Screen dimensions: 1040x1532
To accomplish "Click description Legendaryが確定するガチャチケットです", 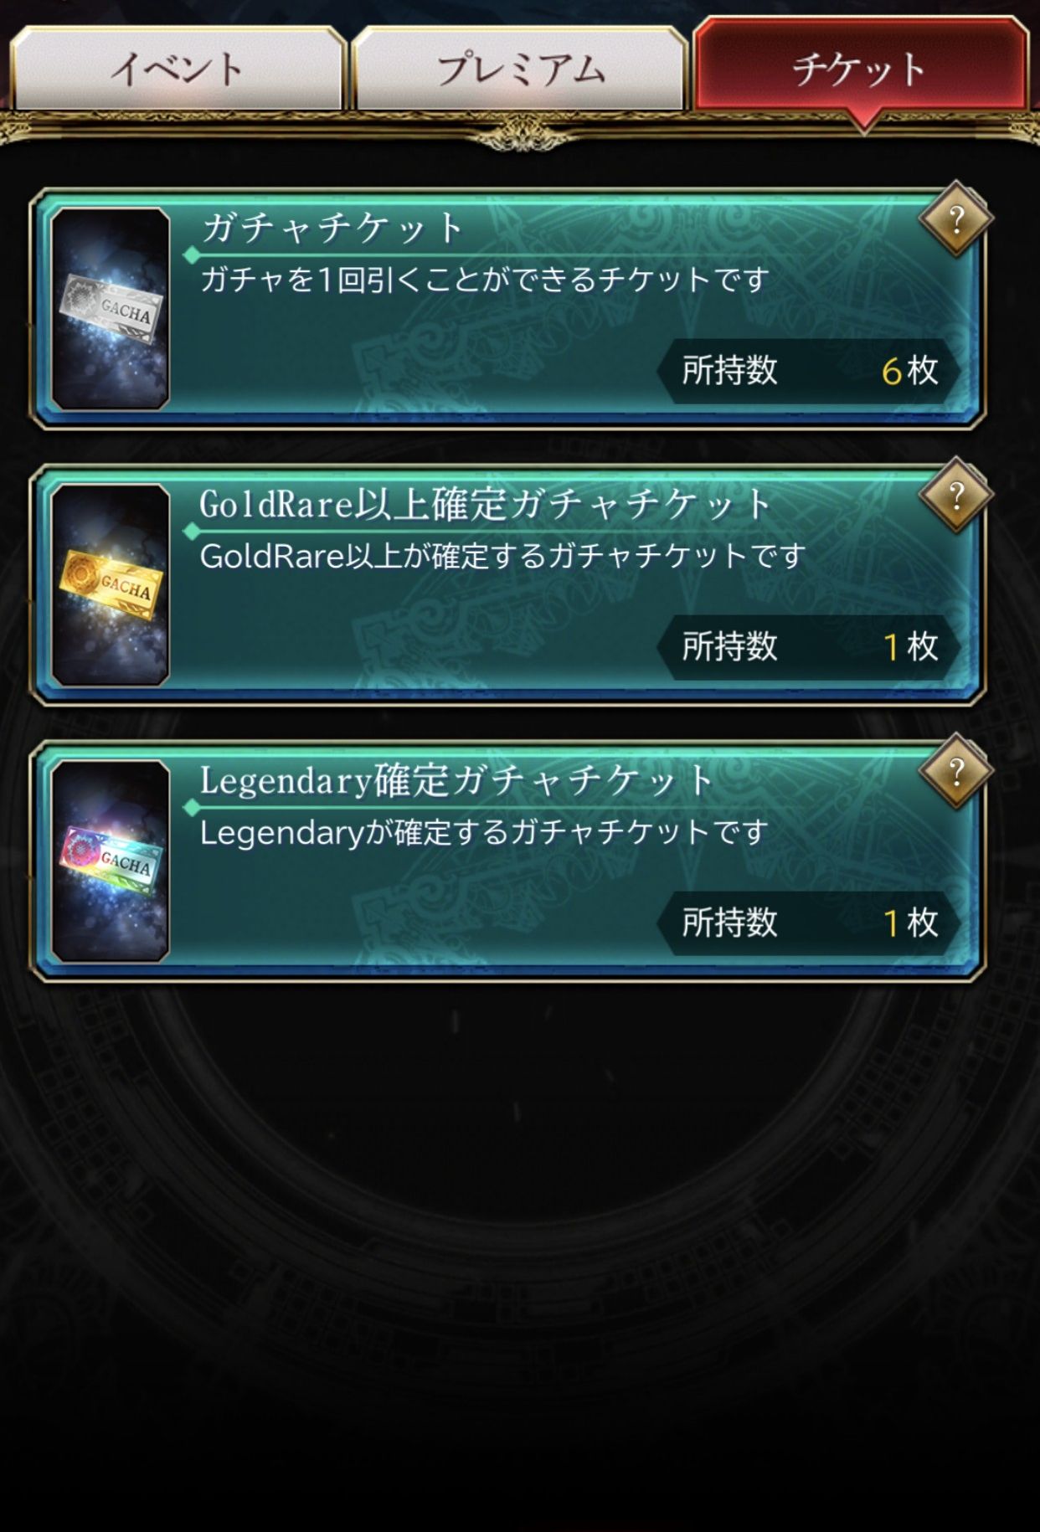I will (x=484, y=832).
